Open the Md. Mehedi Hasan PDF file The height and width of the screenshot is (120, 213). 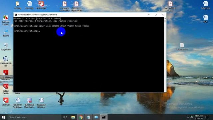170,6
